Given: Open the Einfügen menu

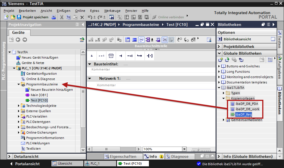Looking at the screenshot, I should point(63,11).
